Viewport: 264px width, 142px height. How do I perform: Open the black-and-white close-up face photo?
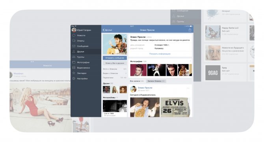(x=172, y=70)
